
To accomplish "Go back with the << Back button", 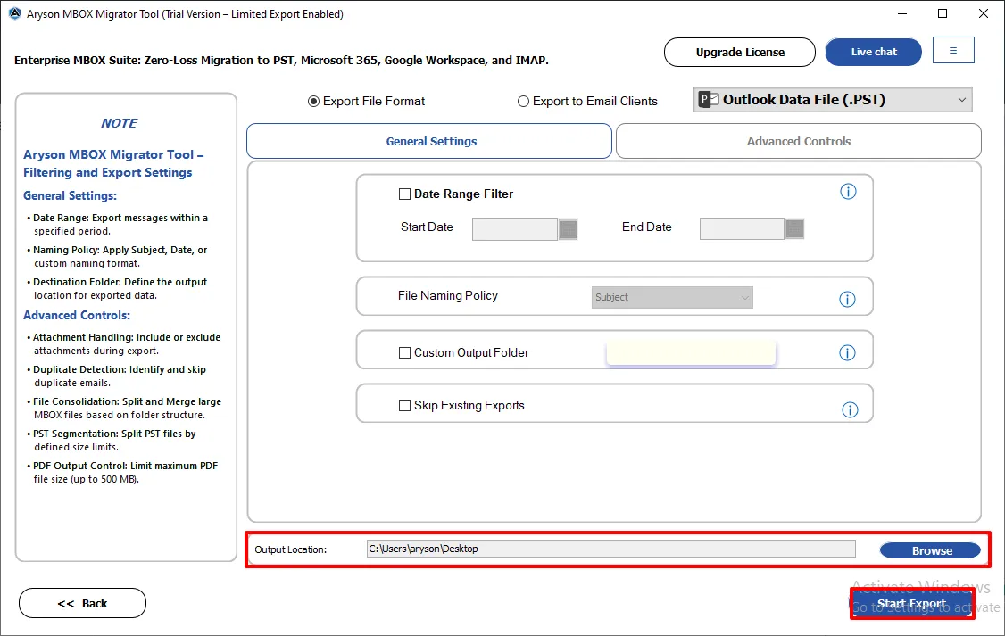I will [x=83, y=603].
